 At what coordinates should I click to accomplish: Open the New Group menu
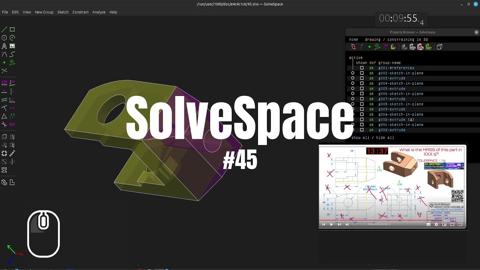(x=44, y=12)
